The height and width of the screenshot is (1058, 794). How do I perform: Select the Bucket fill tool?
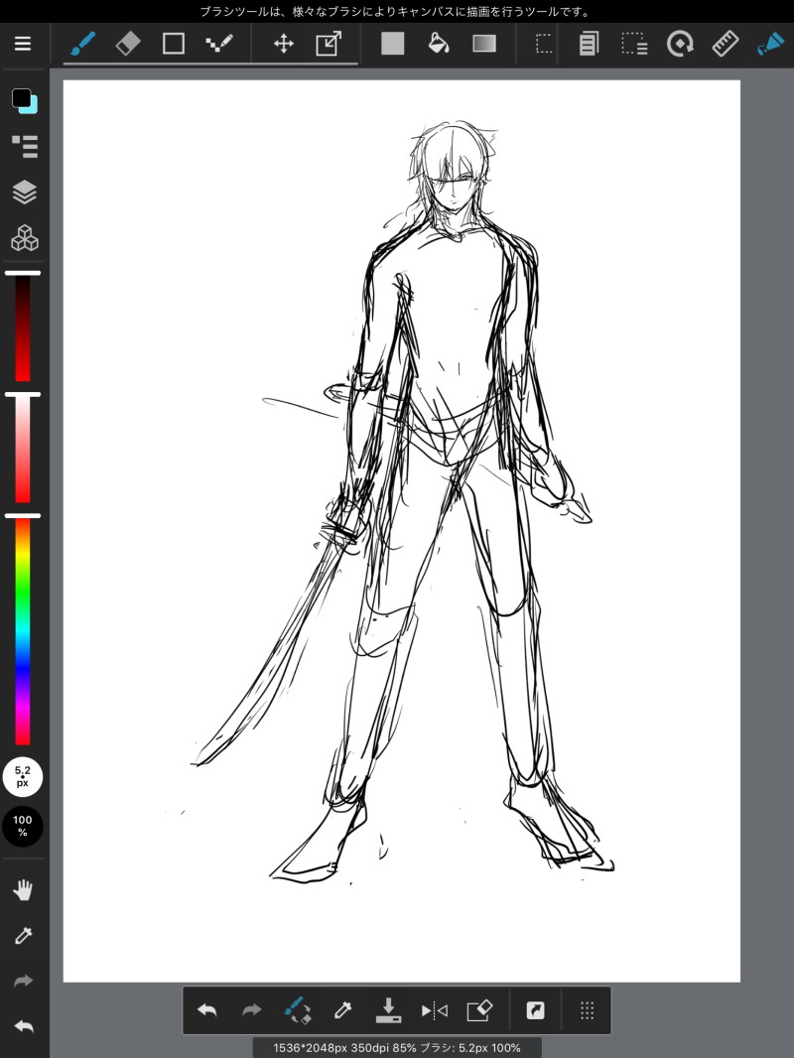439,44
